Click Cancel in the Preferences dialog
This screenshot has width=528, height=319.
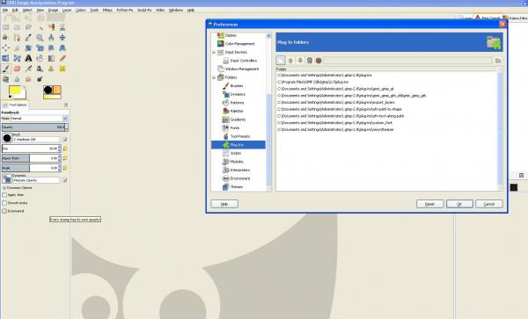[x=489, y=204]
